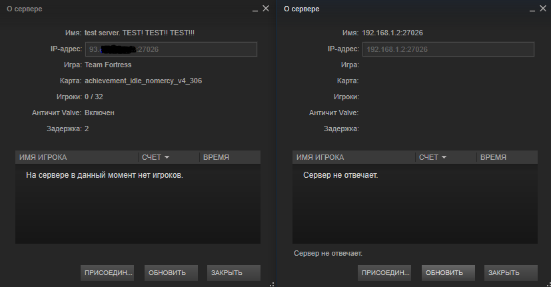Screen dimensions: 551x287
Task: Click ИМЯ ИГРОКА column header in left window
Action: pos(76,157)
